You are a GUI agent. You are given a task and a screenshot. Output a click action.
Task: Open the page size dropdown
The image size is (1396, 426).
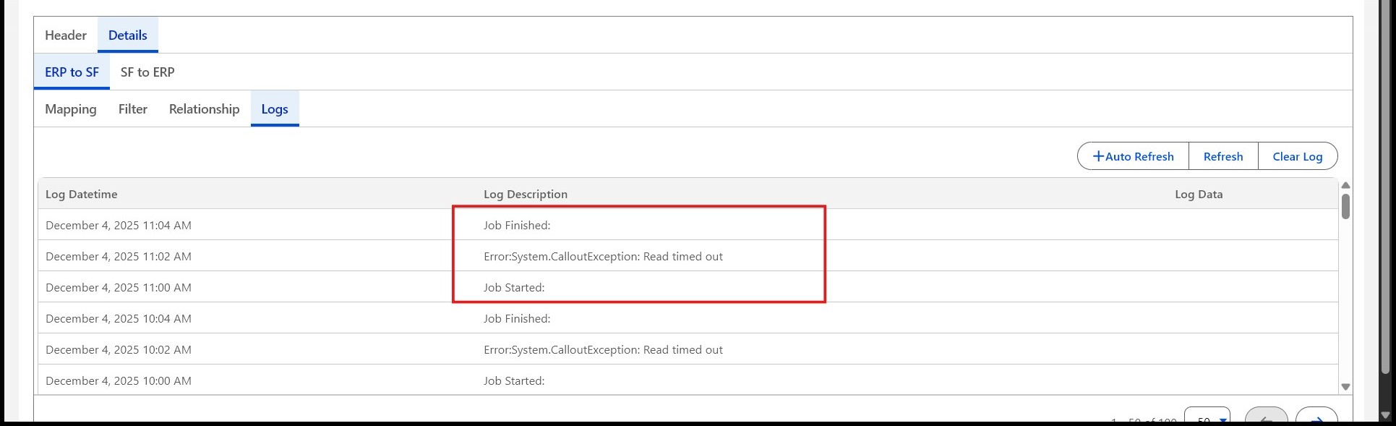[1207, 418]
